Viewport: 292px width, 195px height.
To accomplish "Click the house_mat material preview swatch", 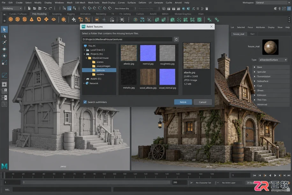I will [270, 47].
